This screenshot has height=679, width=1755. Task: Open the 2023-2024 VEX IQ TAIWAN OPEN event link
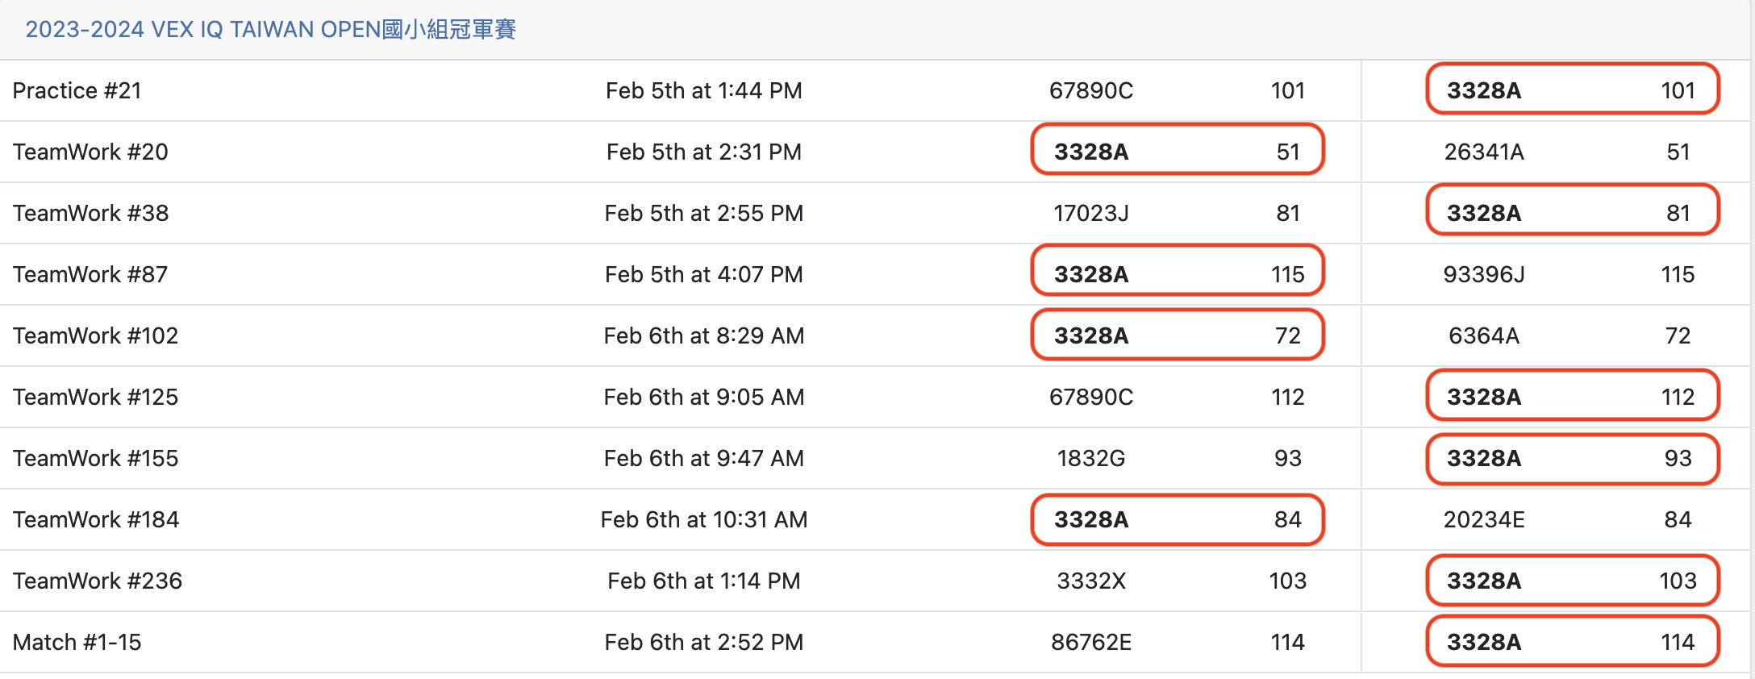point(270,30)
